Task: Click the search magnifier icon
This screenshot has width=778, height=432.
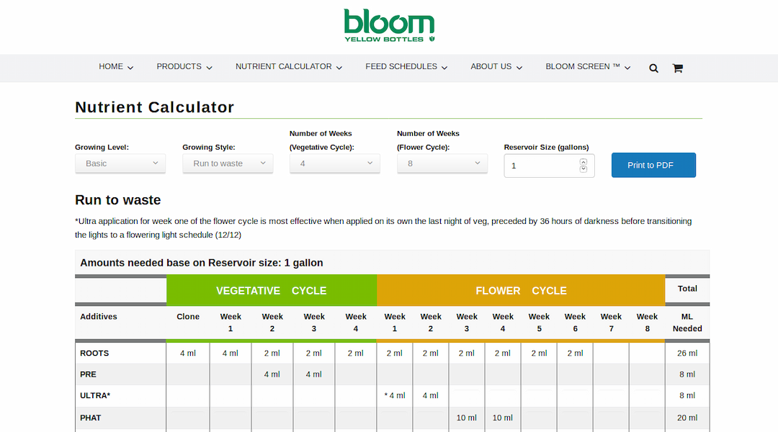Action: (x=653, y=68)
